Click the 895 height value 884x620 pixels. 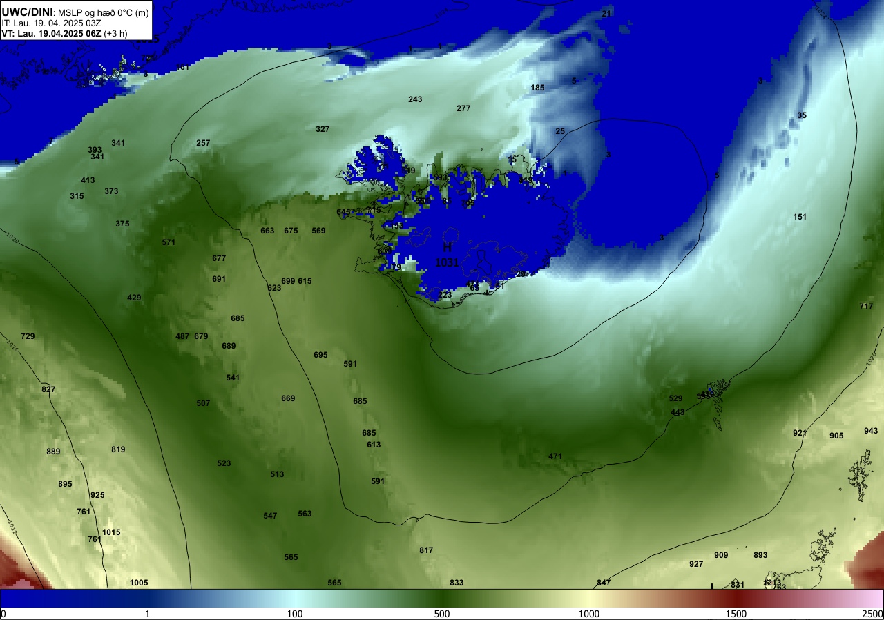click(x=65, y=484)
